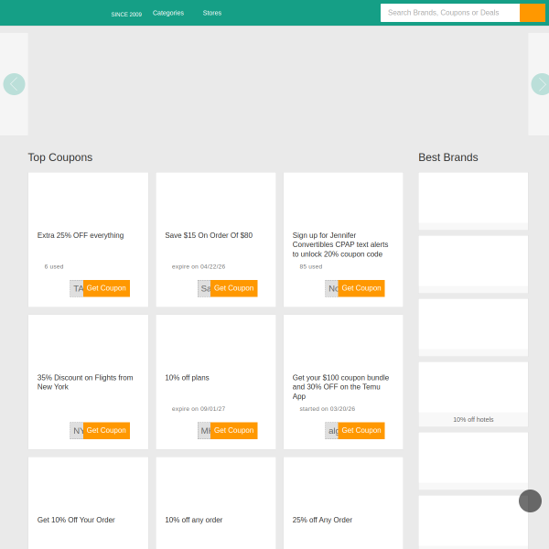Get Coupon for Jennifer Convertibles CPAP text alerts
Screen dimensions: 549x549
tap(361, 288)
